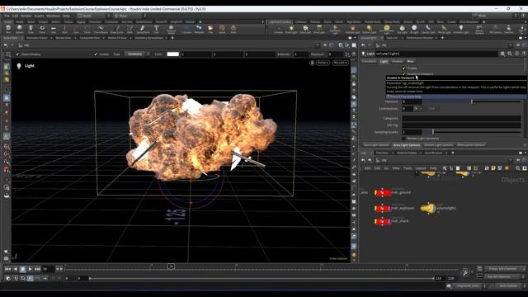
Task: Open the Persp camera dropdown
Action: pos(323,63)
